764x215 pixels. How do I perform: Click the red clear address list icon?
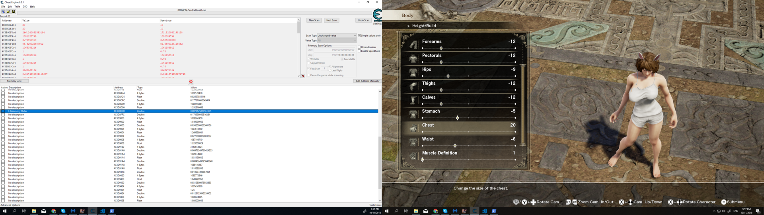click(191, 82)
